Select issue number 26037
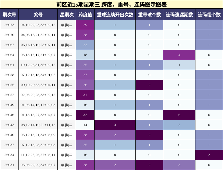223x170 pixels. pyautogui.click(x=9, y=145)
